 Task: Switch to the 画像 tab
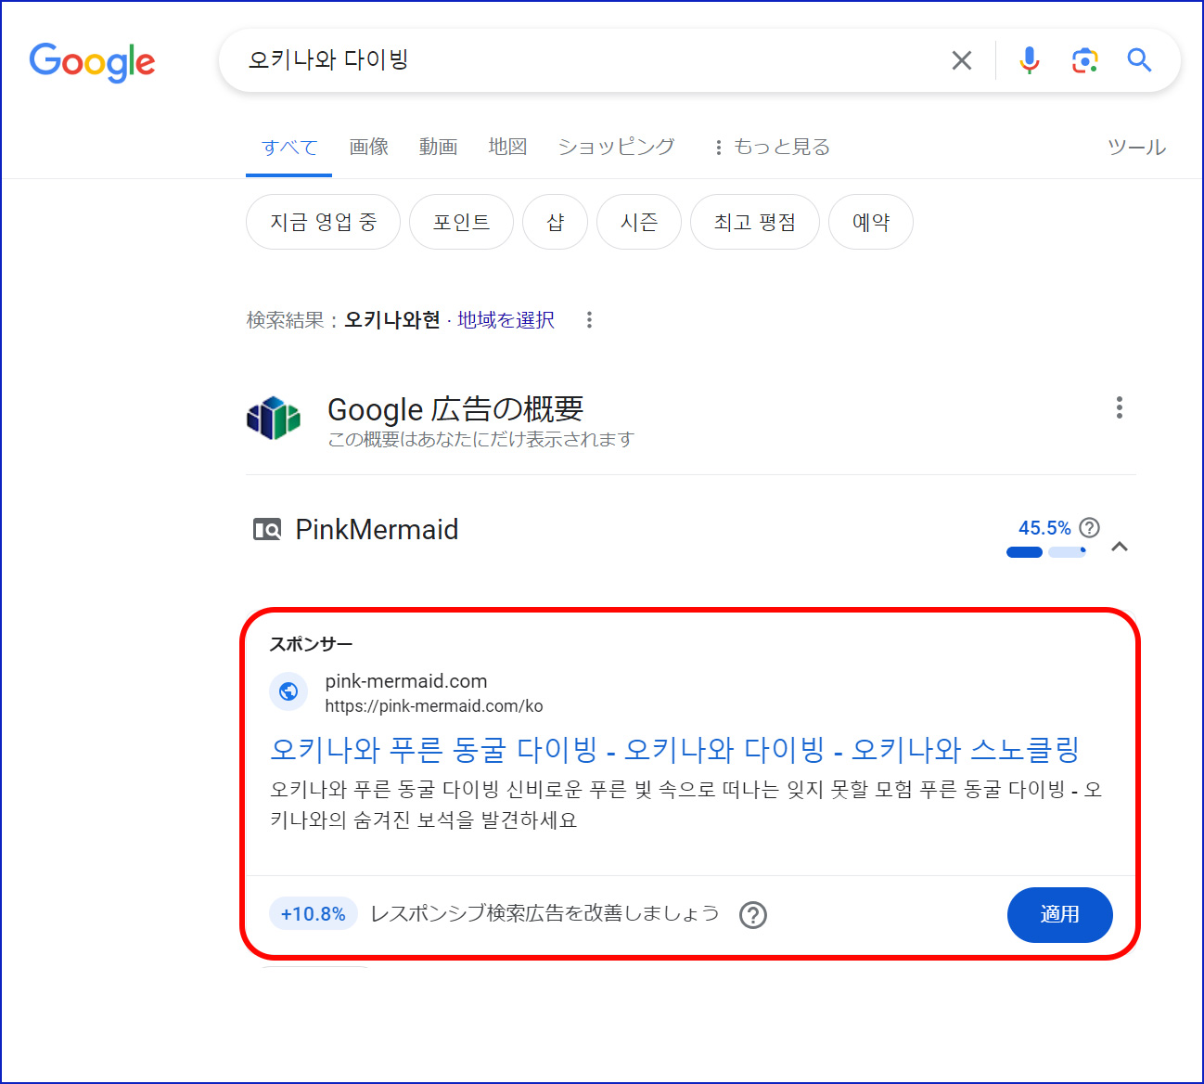368,148
